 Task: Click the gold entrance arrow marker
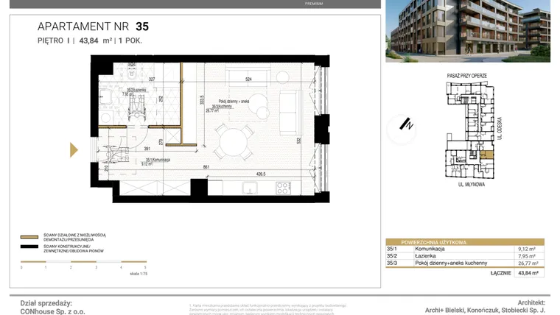(x=74, y=150)
